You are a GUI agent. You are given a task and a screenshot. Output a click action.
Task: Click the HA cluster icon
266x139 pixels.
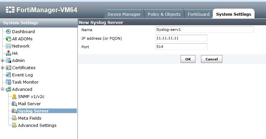[x=9, y=53]
